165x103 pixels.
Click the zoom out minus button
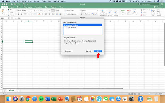pos(142,94)
